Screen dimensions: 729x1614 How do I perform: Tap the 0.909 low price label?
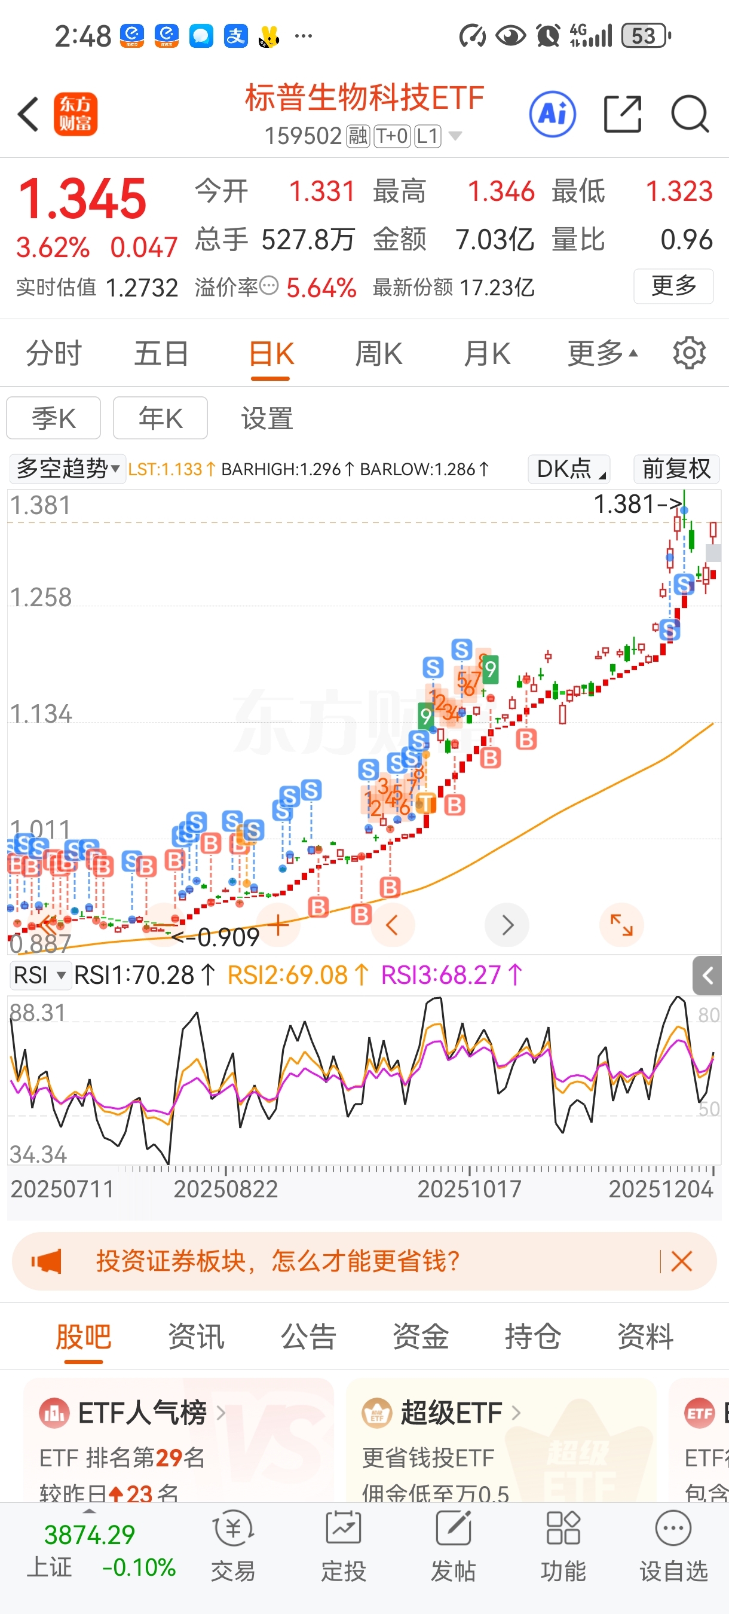coord(216,937)
